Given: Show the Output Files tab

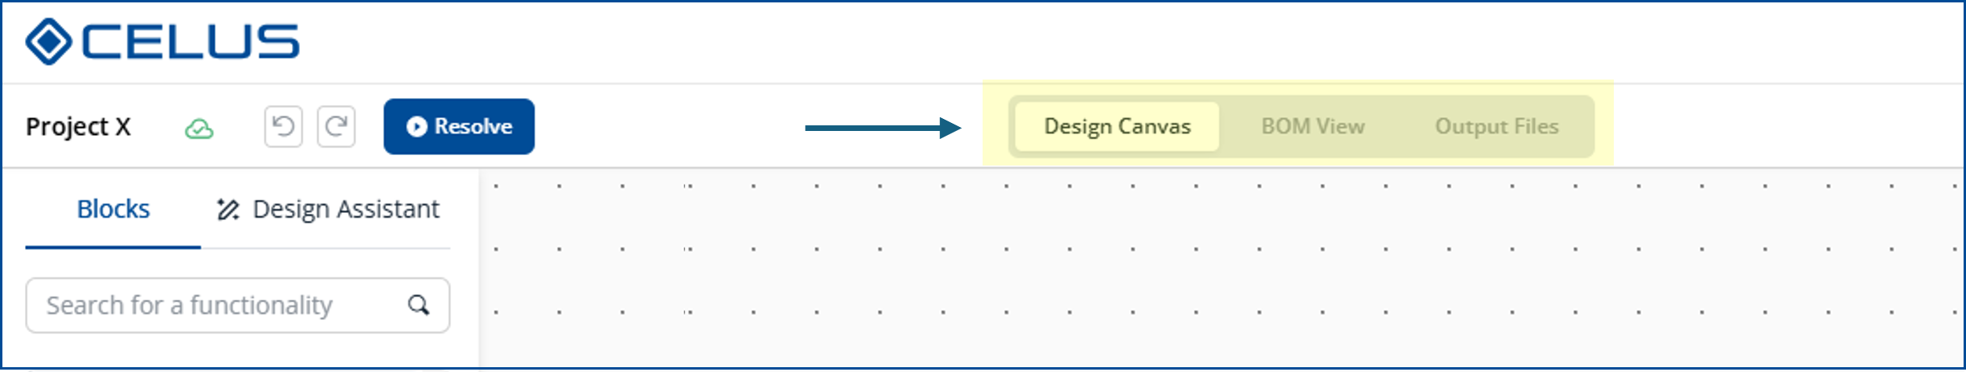Looking at the screenshot, I should [1496, 127].
